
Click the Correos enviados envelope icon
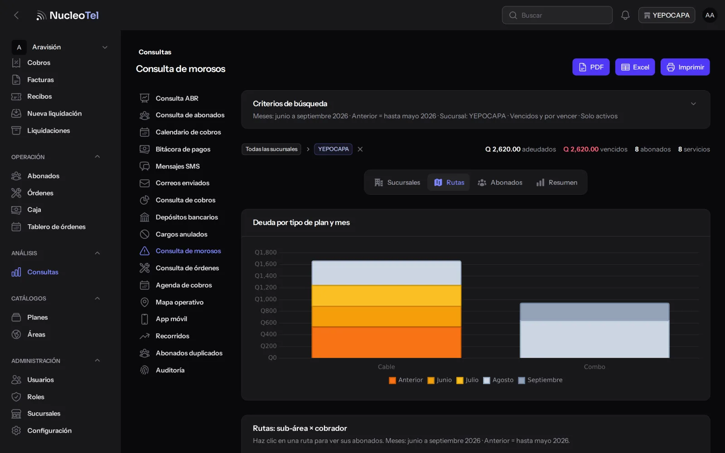pyautogui.click(x=145, y=183)
